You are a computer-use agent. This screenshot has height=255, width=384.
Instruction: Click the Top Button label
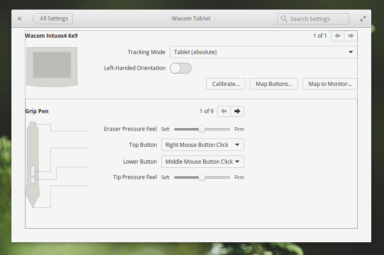click(143, 145)
